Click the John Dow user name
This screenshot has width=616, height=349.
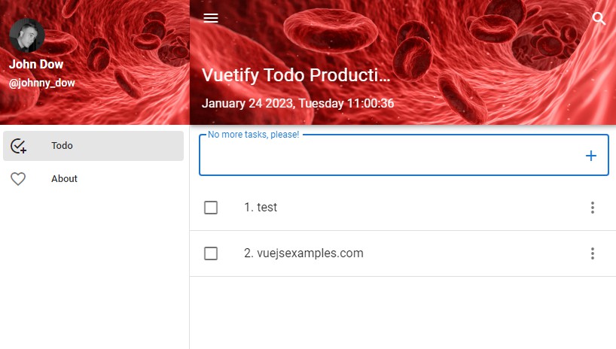(x=36, y=65)
